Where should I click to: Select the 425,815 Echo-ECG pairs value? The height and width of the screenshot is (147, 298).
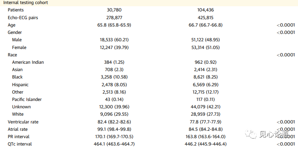(206, 18)
